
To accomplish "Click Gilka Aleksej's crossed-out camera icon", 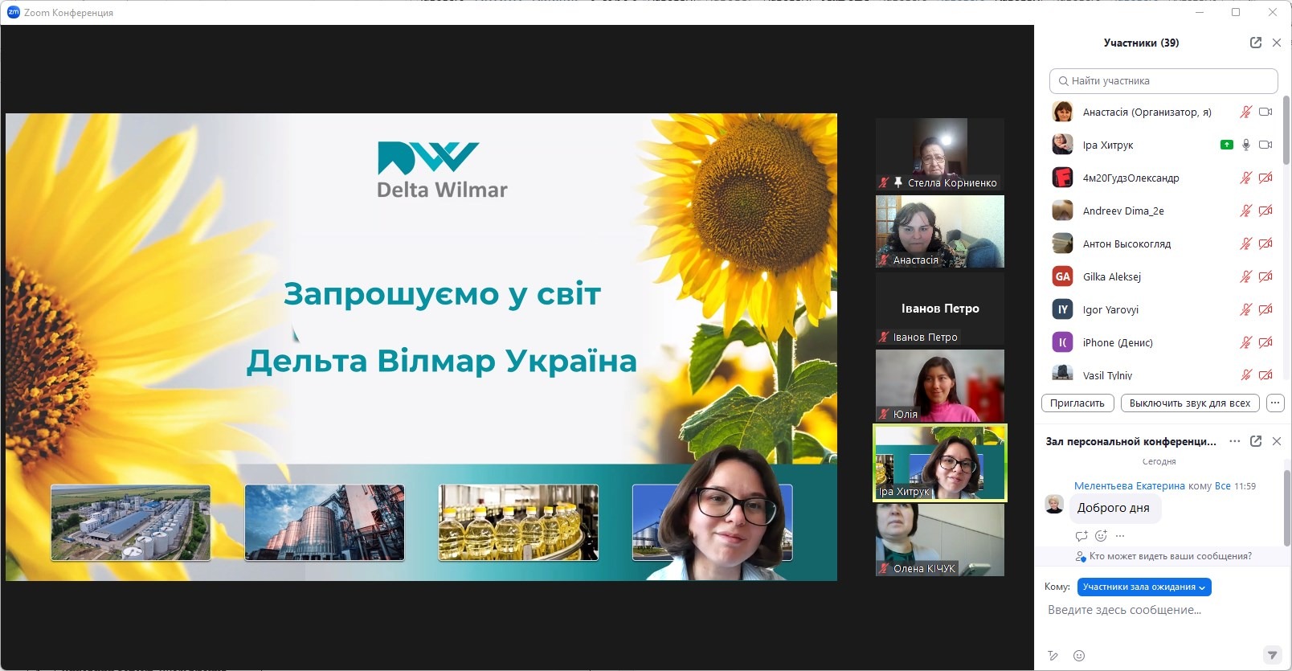I will 1265,277.
